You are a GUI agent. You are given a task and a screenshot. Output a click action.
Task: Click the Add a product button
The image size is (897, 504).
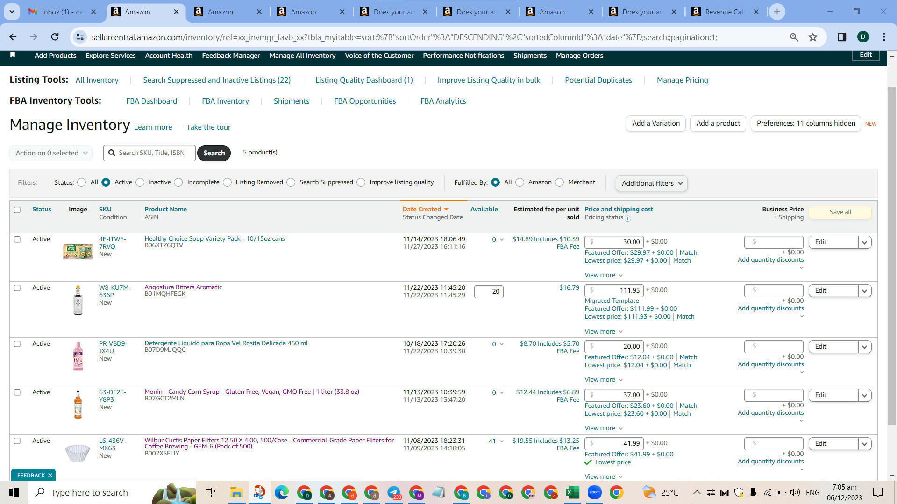(x=718, y=123)
